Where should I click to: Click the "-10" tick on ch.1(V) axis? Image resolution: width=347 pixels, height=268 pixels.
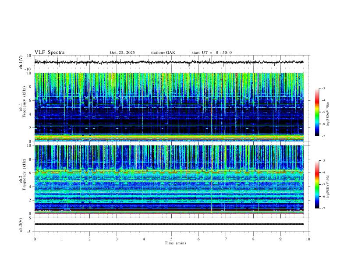coord(28,69)
